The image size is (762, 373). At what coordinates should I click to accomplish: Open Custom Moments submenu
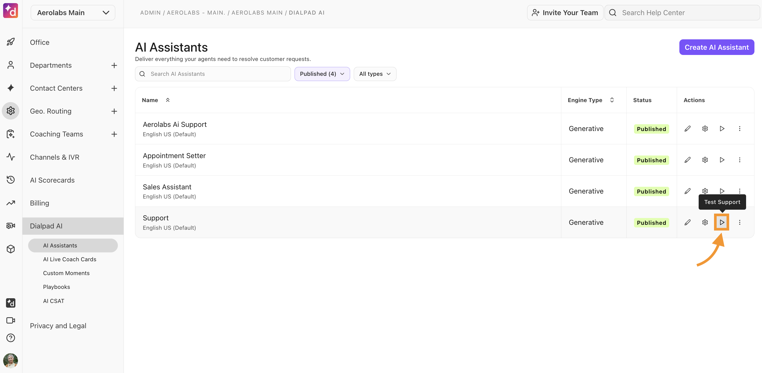tap(66, 273)
